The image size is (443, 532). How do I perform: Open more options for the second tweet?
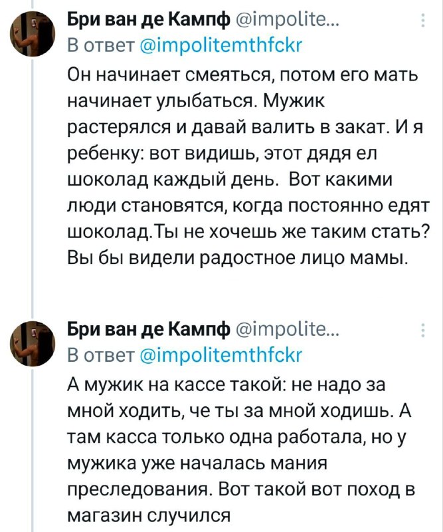(x=424, y=330)
